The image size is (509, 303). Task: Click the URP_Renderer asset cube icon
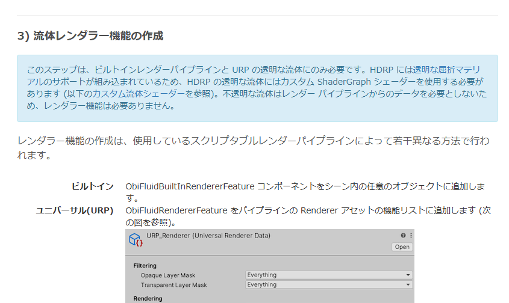tap(136, 240)
